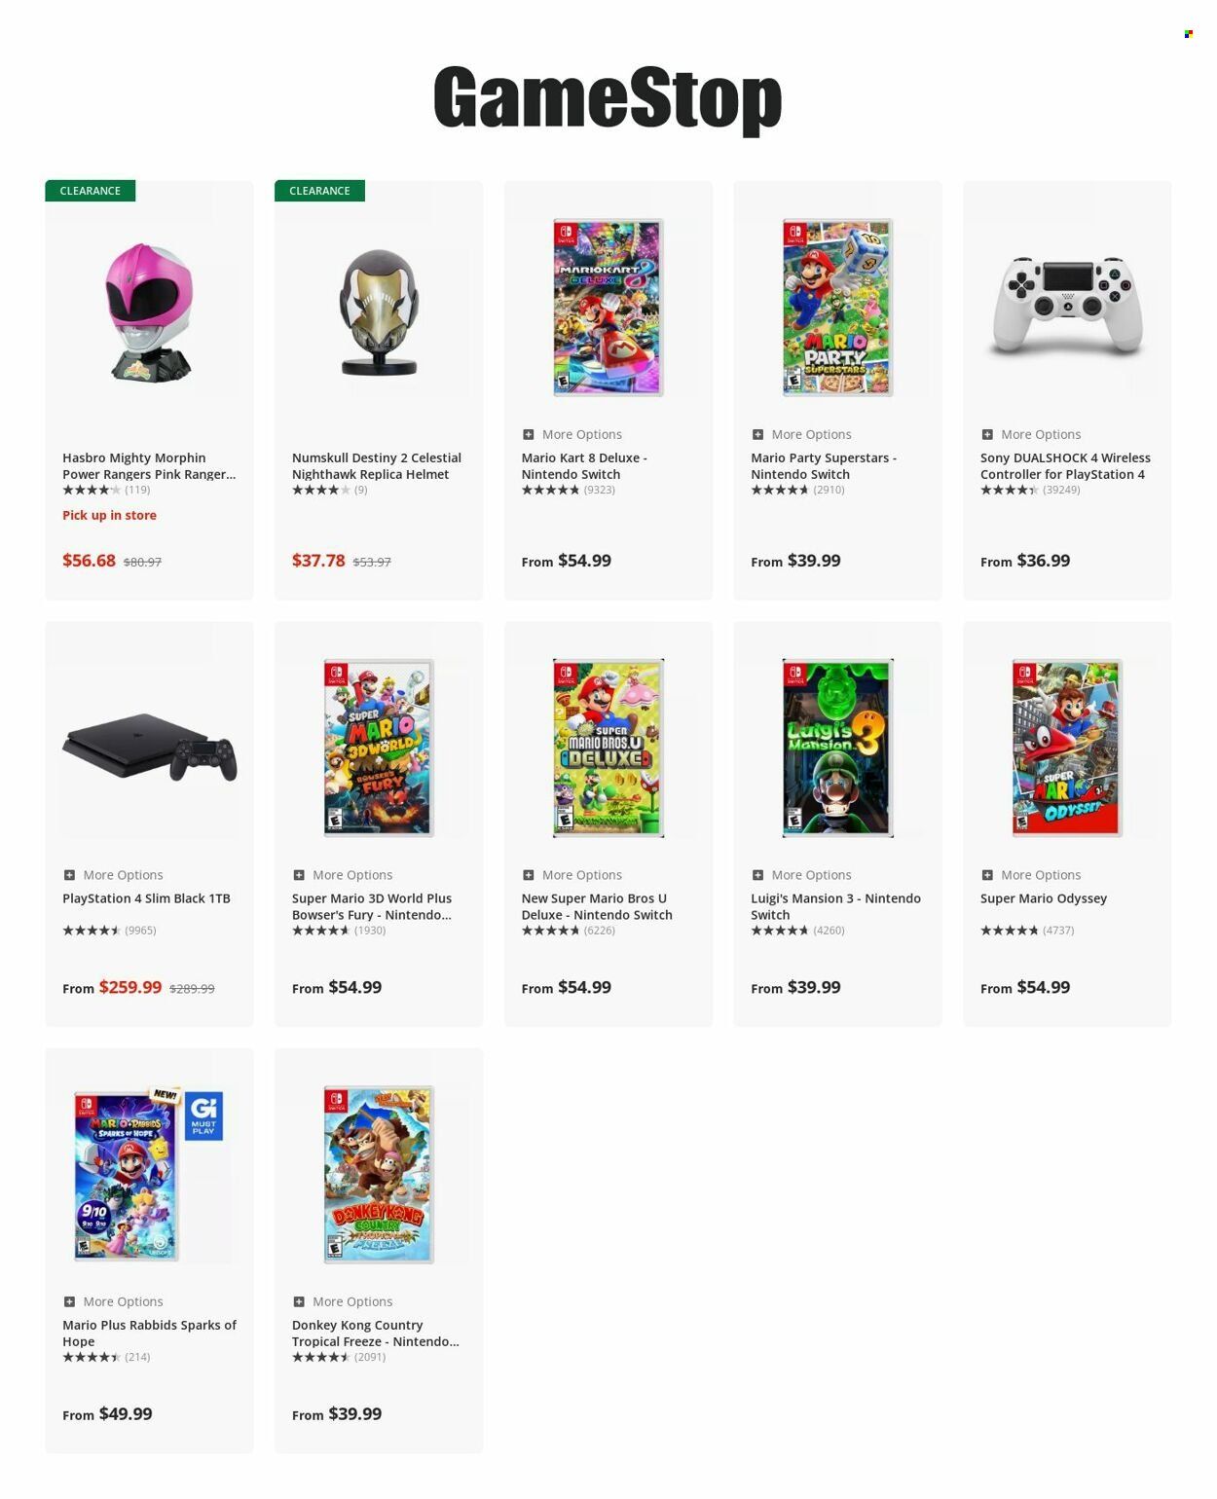Click the Clearance badge on Pink Ranger helmet
The height and width of the screenshot is (1499, 1217).
[91, 191]
